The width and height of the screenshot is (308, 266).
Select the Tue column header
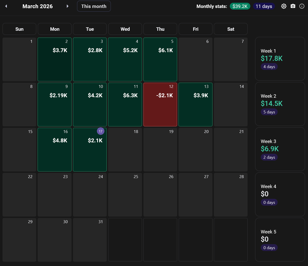coord(90,29)
